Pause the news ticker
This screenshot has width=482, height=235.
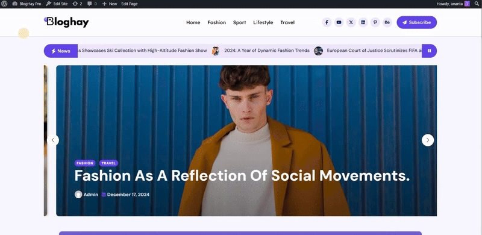pyautogui.click(x=429, y=51)
